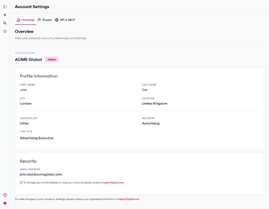Click the occupation value Other
This screenshot has width=269, height=209.
24,123
